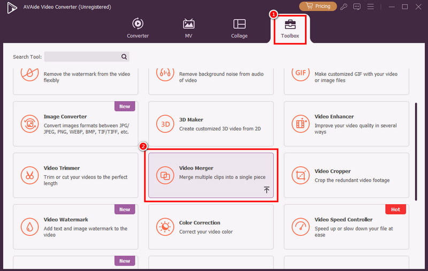Go to the Collage tab
The height and width of the screenshot is (271, 428).
point(239,29)
